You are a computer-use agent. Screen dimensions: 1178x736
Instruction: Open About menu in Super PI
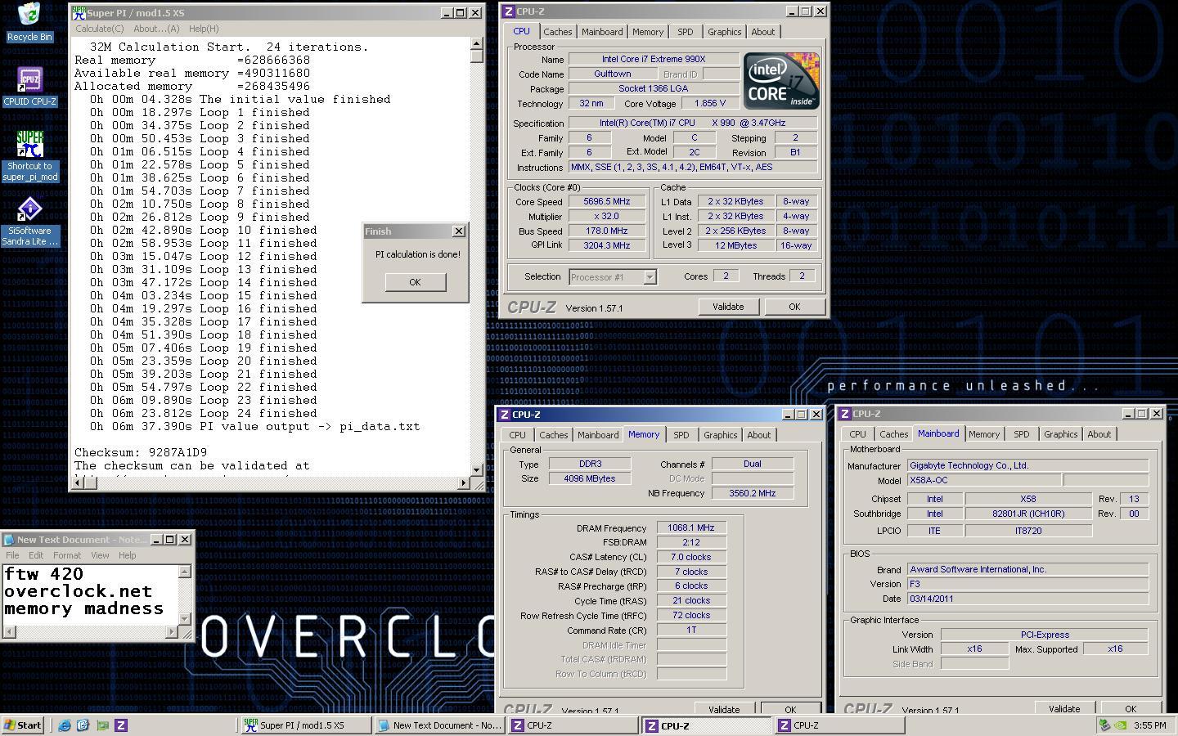155,29
